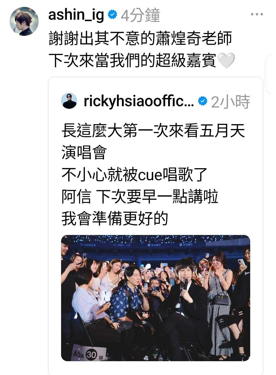Open the rickyhsiaooffic username link
Screen dimensions: 276x375
[139, 101]
